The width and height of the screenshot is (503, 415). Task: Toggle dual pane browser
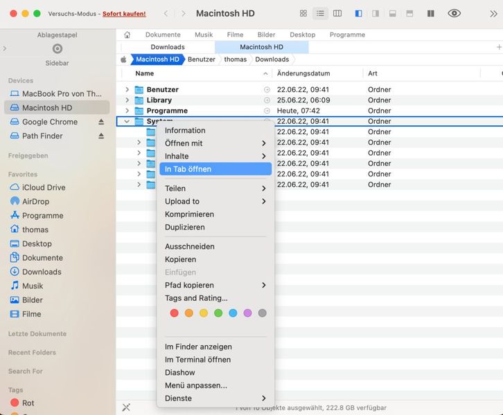pyautogui.click(x=431, y=13)
